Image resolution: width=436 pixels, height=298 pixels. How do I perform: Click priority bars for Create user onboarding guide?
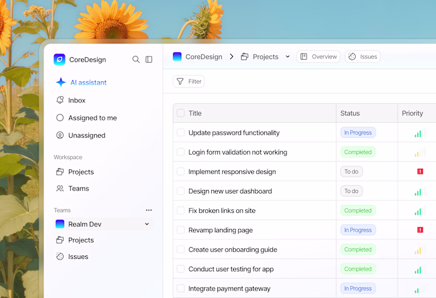point(420,250)
